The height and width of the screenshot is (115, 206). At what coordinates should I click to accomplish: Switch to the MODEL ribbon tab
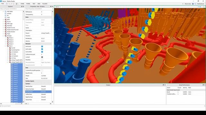coord(28,4)
